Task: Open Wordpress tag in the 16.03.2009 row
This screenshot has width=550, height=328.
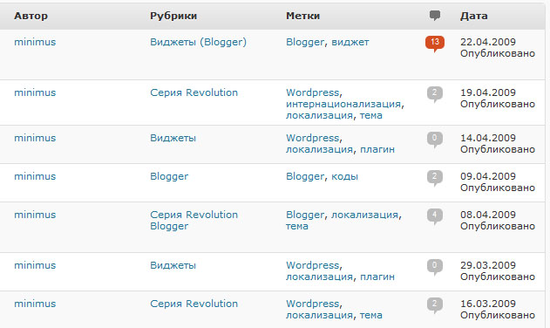Action: tap(313, 304)
